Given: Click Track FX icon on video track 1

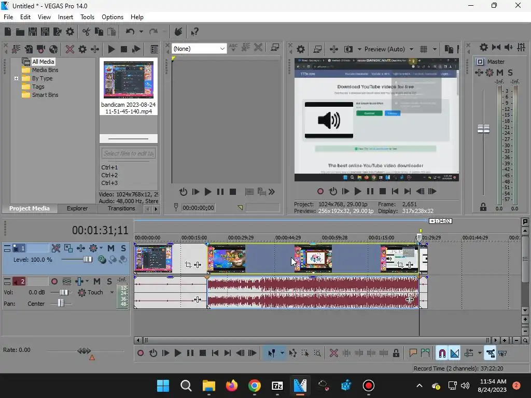Looking at the screenshot, I should (x=80, y=248).
